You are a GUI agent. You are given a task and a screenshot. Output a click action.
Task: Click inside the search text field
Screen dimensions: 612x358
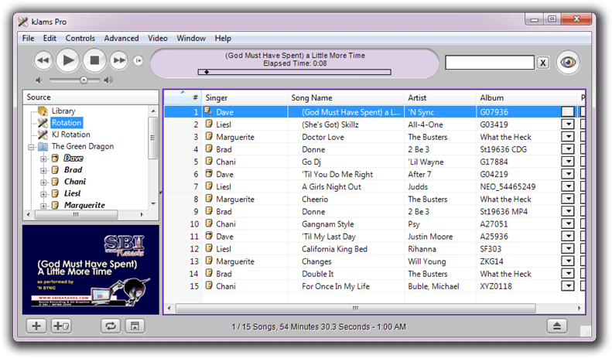coord(490,63)
